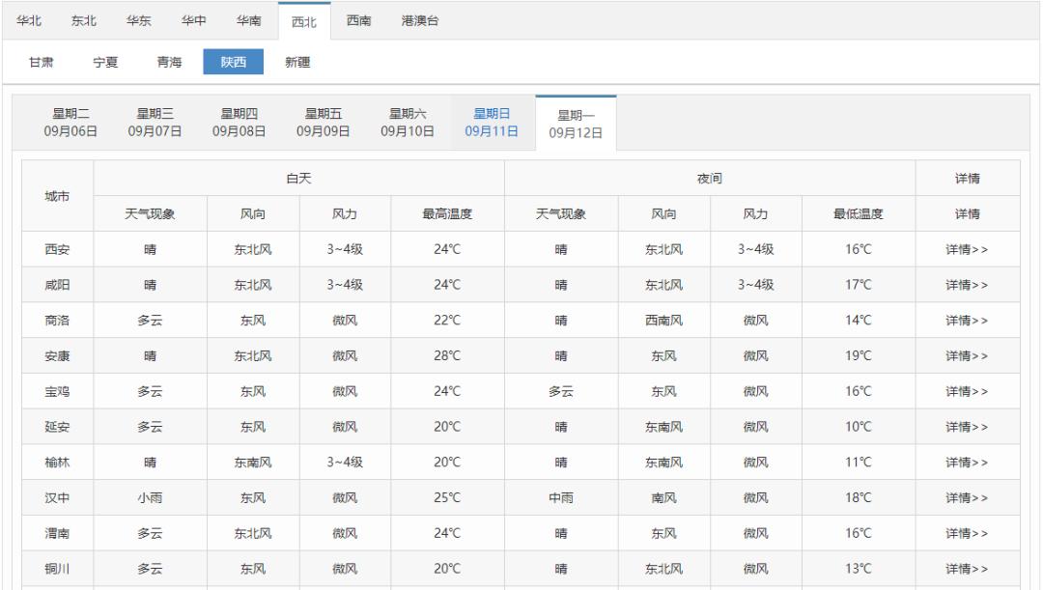Open 详情 link for 铜川

pos(967,569)
